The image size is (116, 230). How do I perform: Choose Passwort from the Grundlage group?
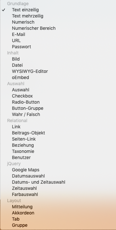58,47
